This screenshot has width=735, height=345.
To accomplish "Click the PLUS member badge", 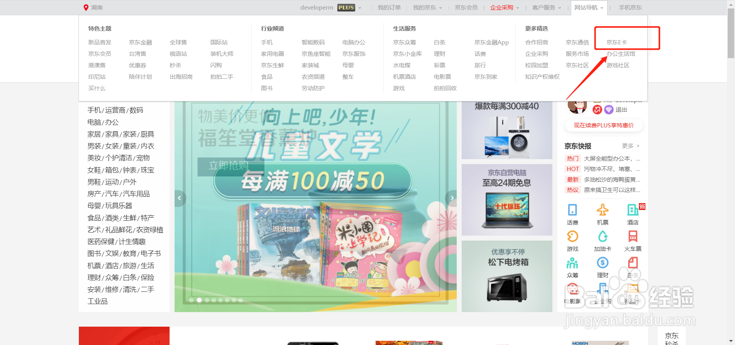I will pyautogui.click(x=346, y=7).
